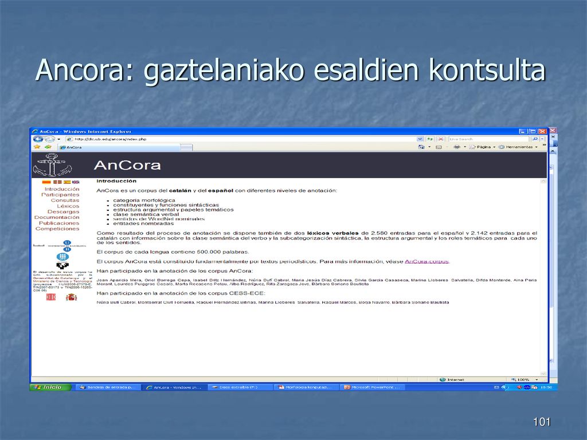Click the Spanish government coat of arms
The image size is (587, 440).
(71, 297)
